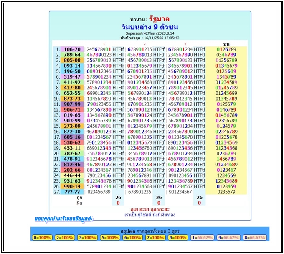Select result cell 519-47
The width and height of the screenshot is (284, 254).
[72, 76]
